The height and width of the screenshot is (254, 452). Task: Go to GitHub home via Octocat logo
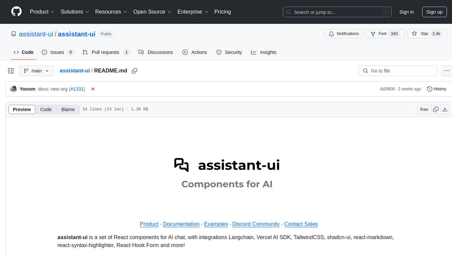(x=16, y=12)
